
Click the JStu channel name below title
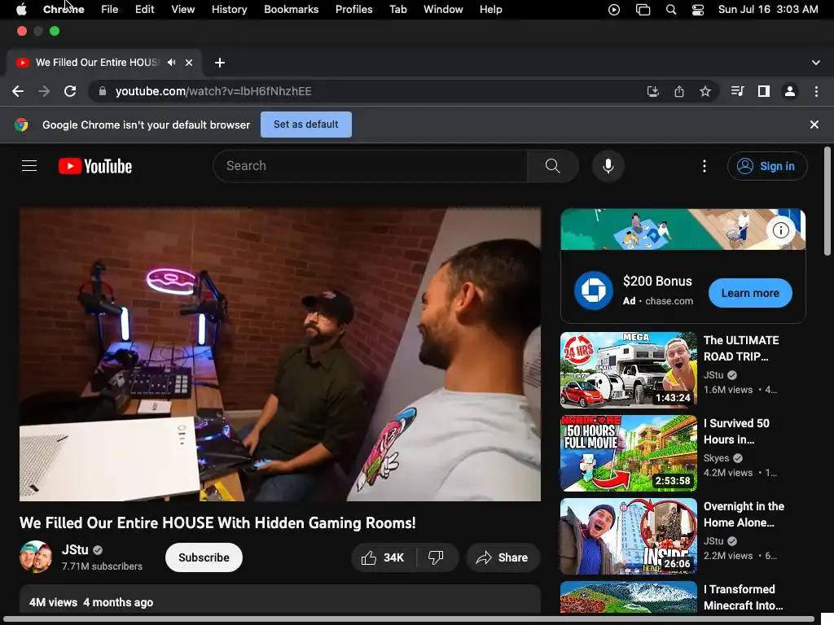[x=75, y=549]
